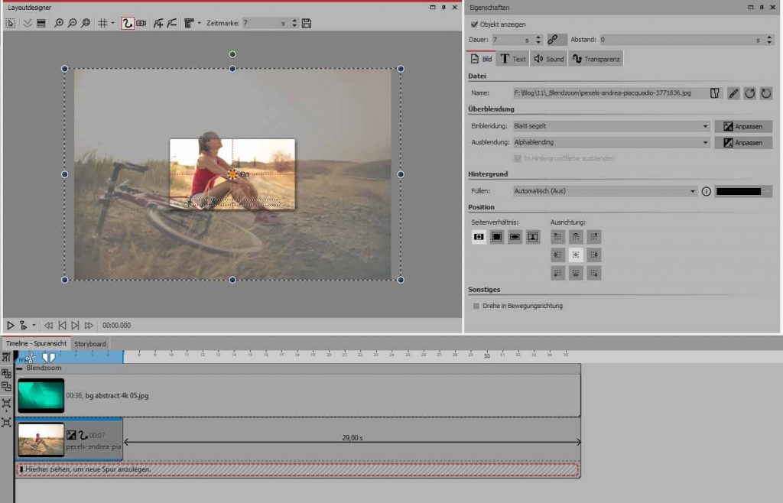Screen dimensions: 783x503
Task: Open the Ausblendung dropdown showing Alphablending
Action: (x=611, y=142)
